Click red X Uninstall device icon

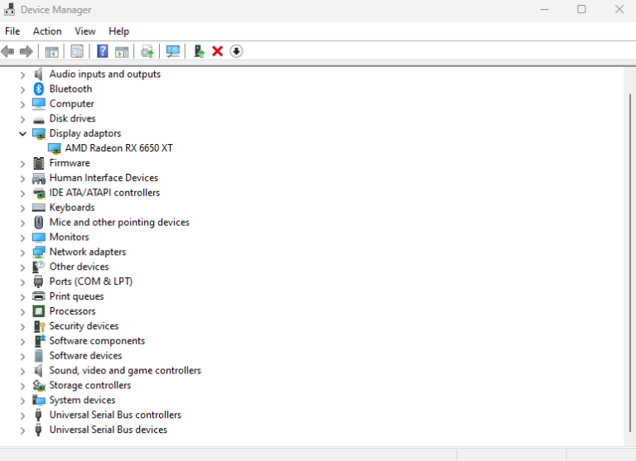pos(218,51)
